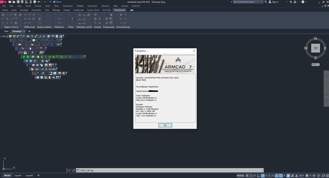The width and height of the screenshot is (329, 178).
Task: Click the Plot printer icon
Action: pos(34,2)
